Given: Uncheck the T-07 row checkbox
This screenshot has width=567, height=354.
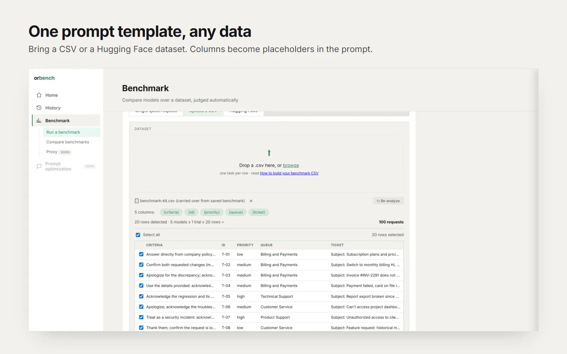Looking at the screenshot, I should 141,317.
